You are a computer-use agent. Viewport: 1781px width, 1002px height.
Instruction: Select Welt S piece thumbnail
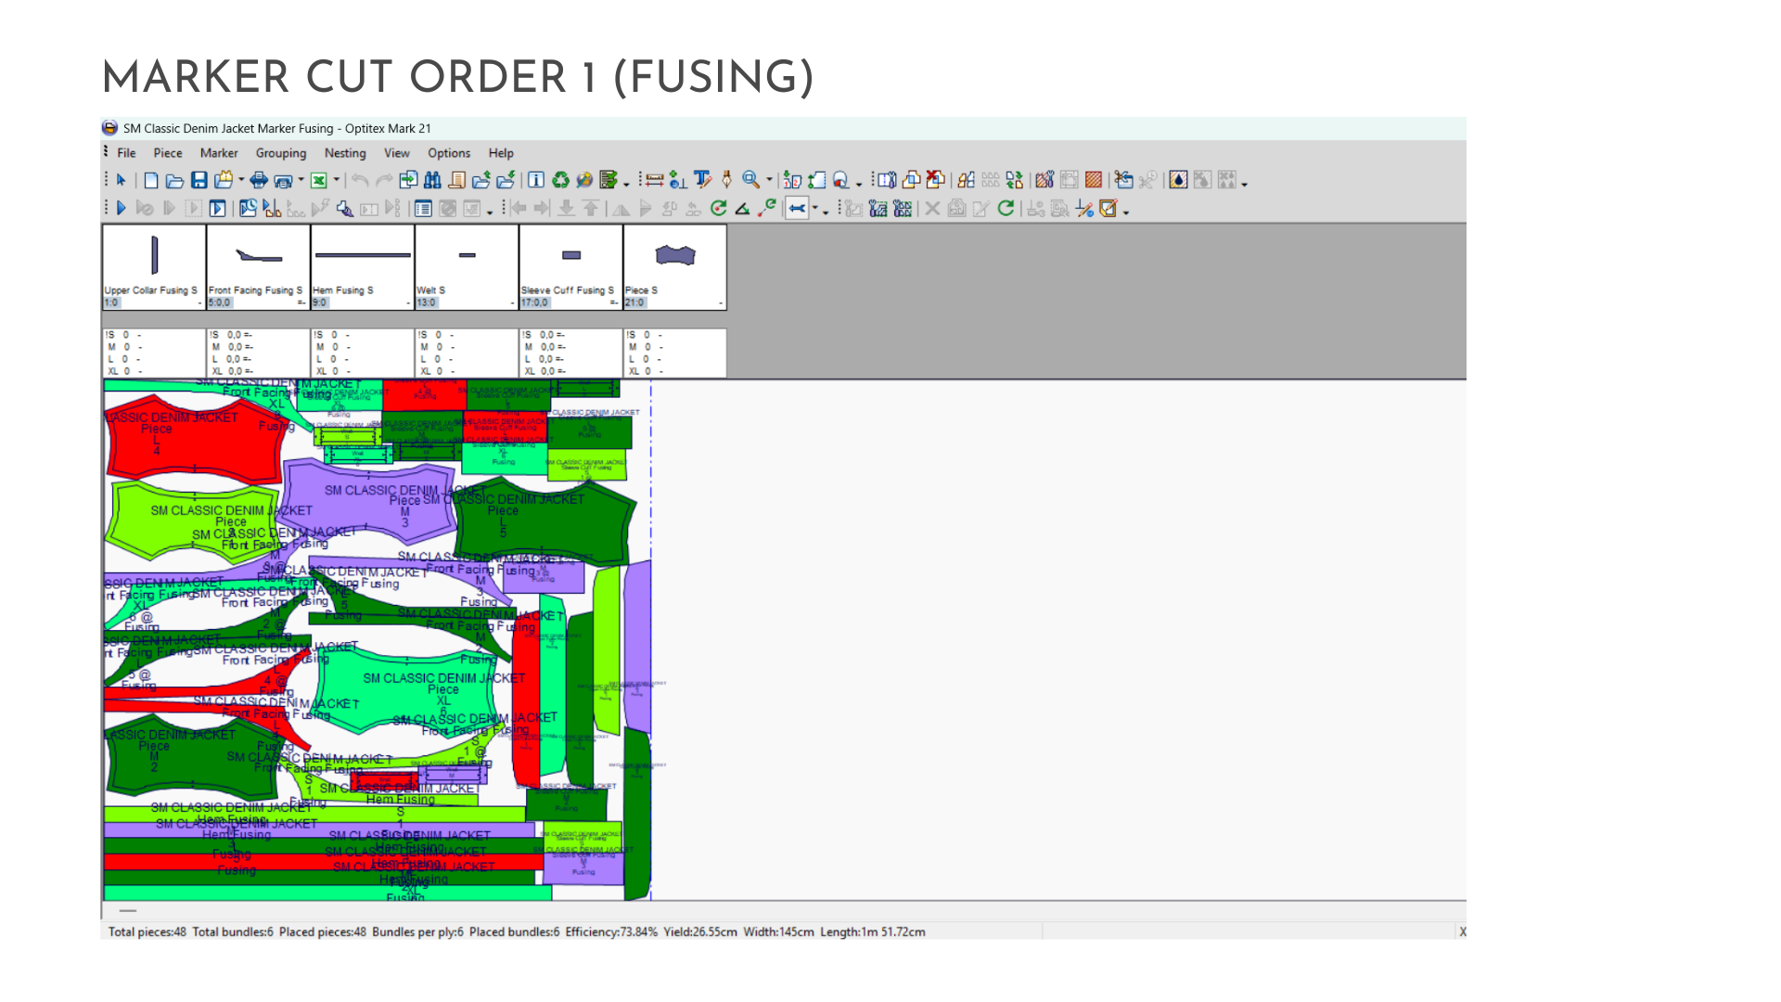467,267
